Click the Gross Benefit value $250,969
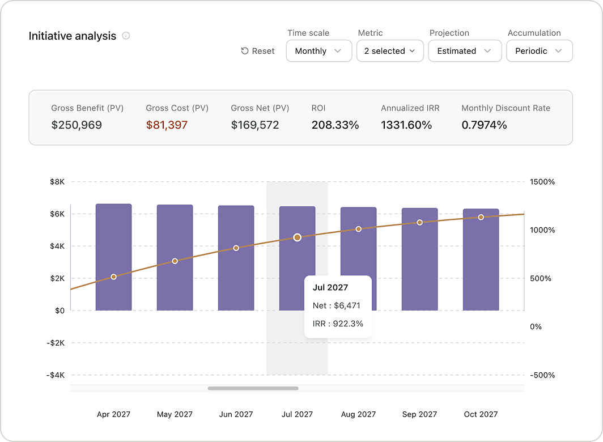603x442 pixels. pyautogui.click(x=77, y=125)
